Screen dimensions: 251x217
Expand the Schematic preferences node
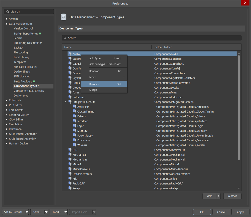click(6, 100)
